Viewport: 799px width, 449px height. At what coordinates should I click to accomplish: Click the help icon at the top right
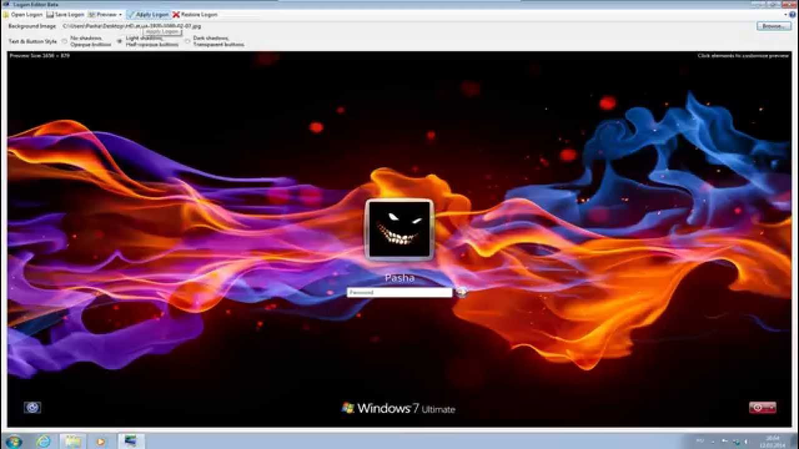792,14
